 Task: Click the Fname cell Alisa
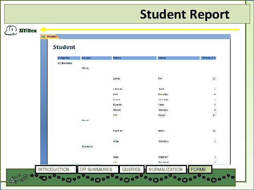pyautogui.click(x=116, y=141)
